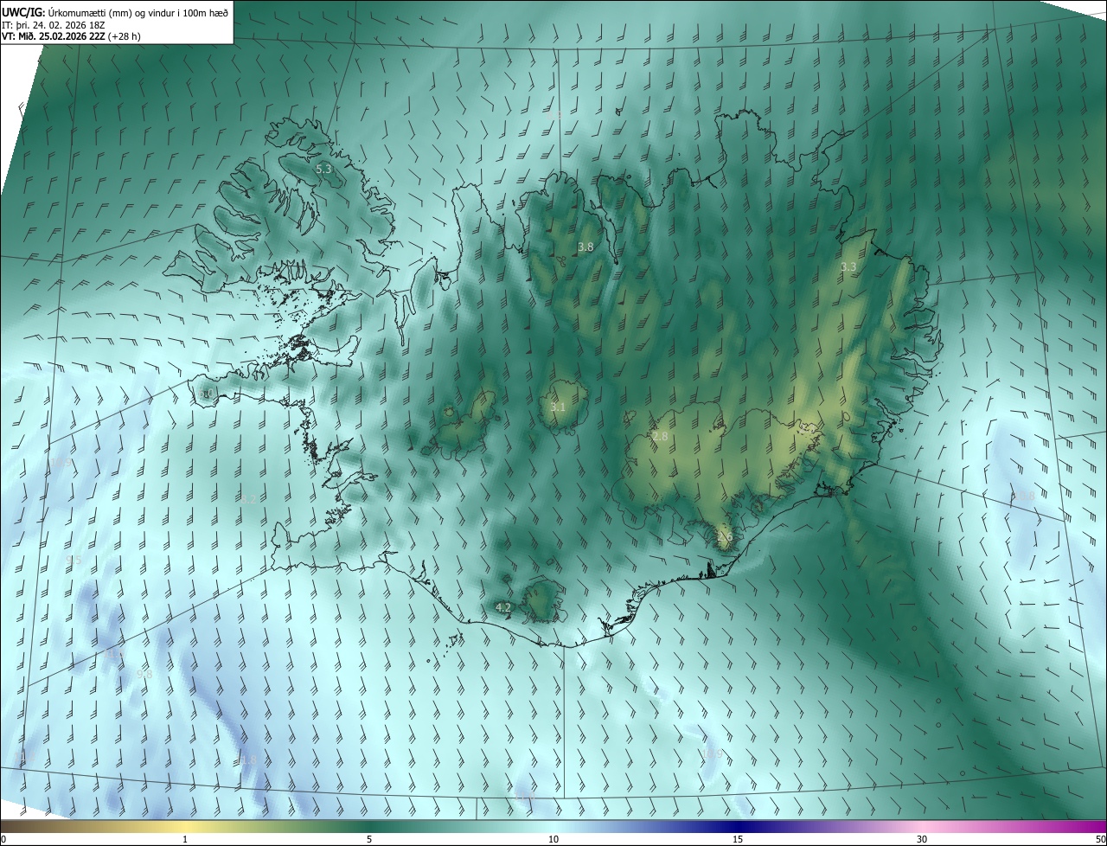Click the 9.5 value label off the southwest
The width and height of the screenshot is (1107, 846).
click(x=74, y=561)
